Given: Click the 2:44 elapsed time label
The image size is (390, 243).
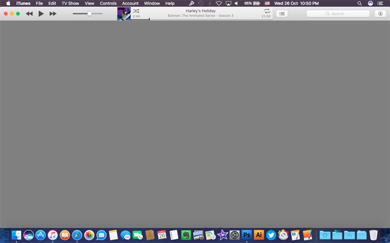Looking at the screenshot, I should click(x=136, y=16).
